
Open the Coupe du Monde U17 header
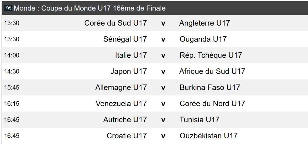(x=90, y=8)
